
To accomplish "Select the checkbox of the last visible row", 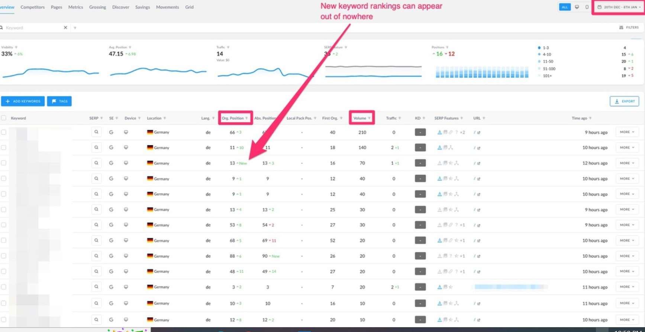I will pyautogui.click(x=4, y=319).
